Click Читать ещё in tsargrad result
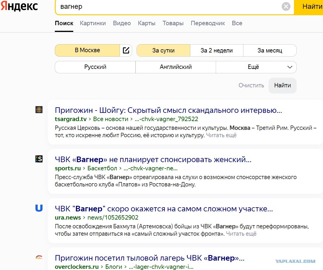323x270 pixels. click(221, 135)
